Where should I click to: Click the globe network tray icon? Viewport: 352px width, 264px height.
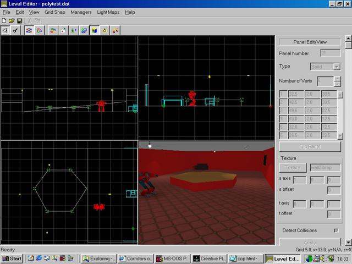(309, 258)
